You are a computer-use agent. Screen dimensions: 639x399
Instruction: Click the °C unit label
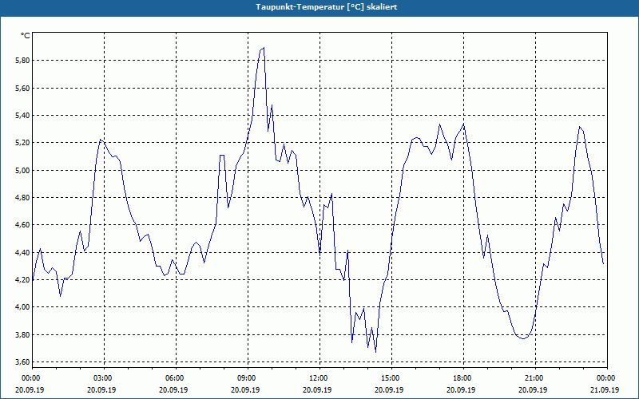[x=26, y=36]
